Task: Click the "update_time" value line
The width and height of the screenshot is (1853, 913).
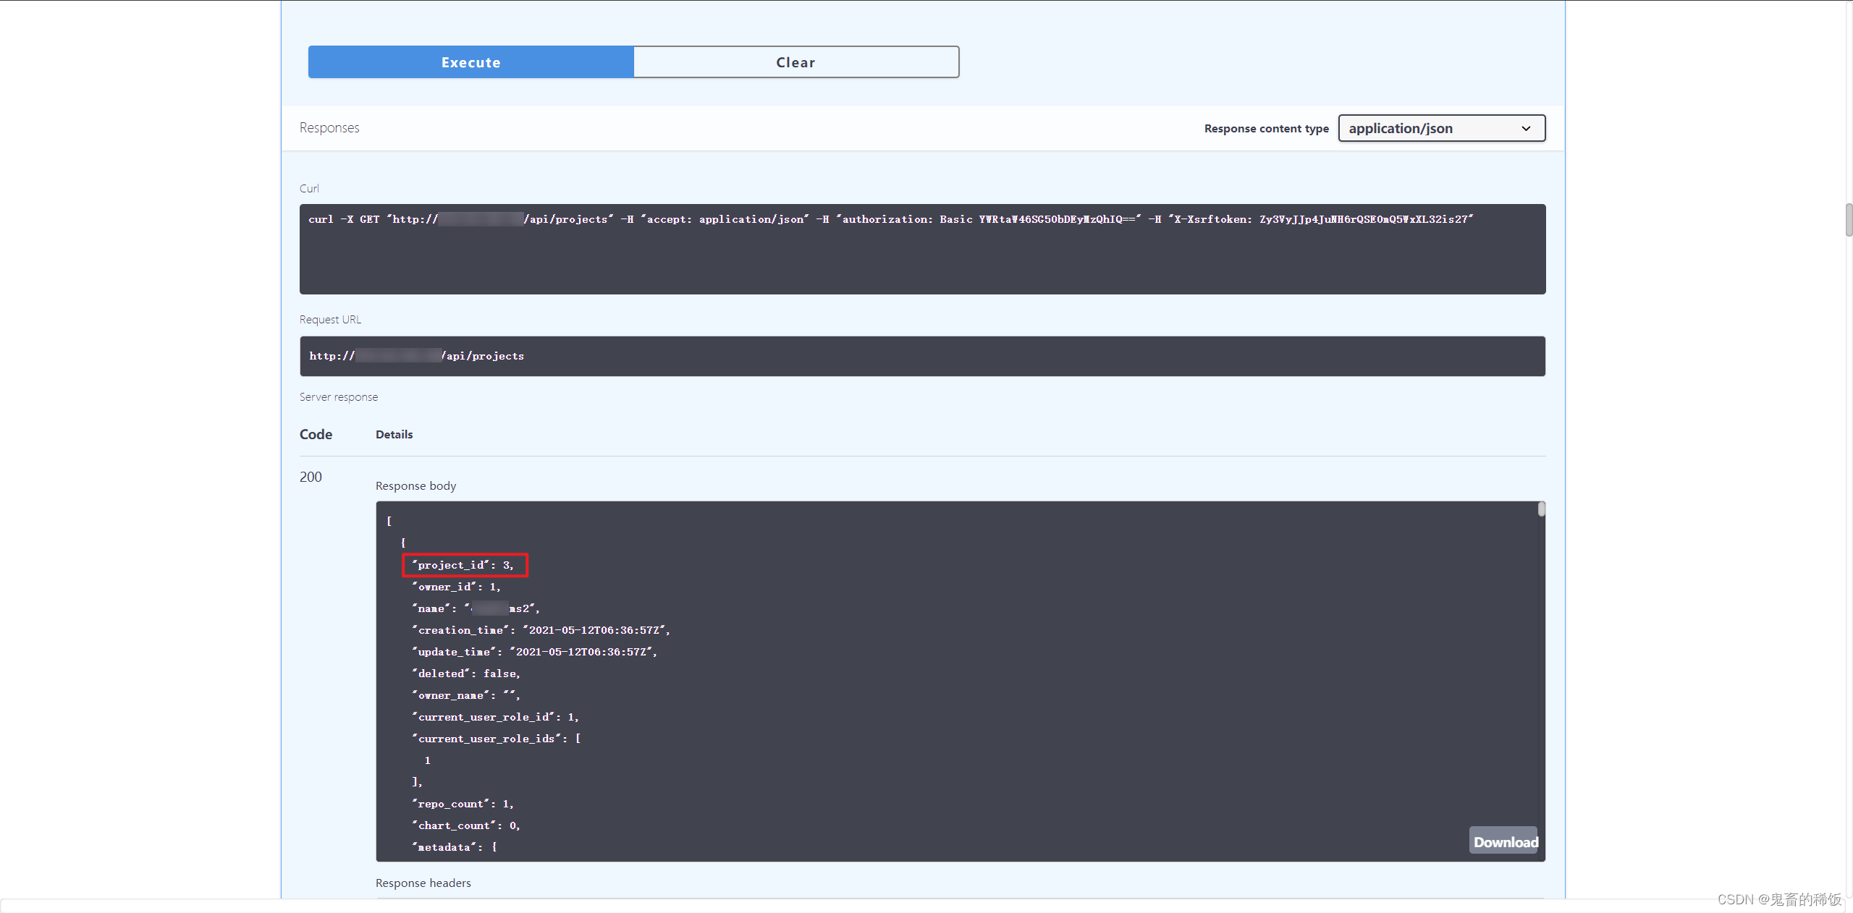Action: point(534,652)
